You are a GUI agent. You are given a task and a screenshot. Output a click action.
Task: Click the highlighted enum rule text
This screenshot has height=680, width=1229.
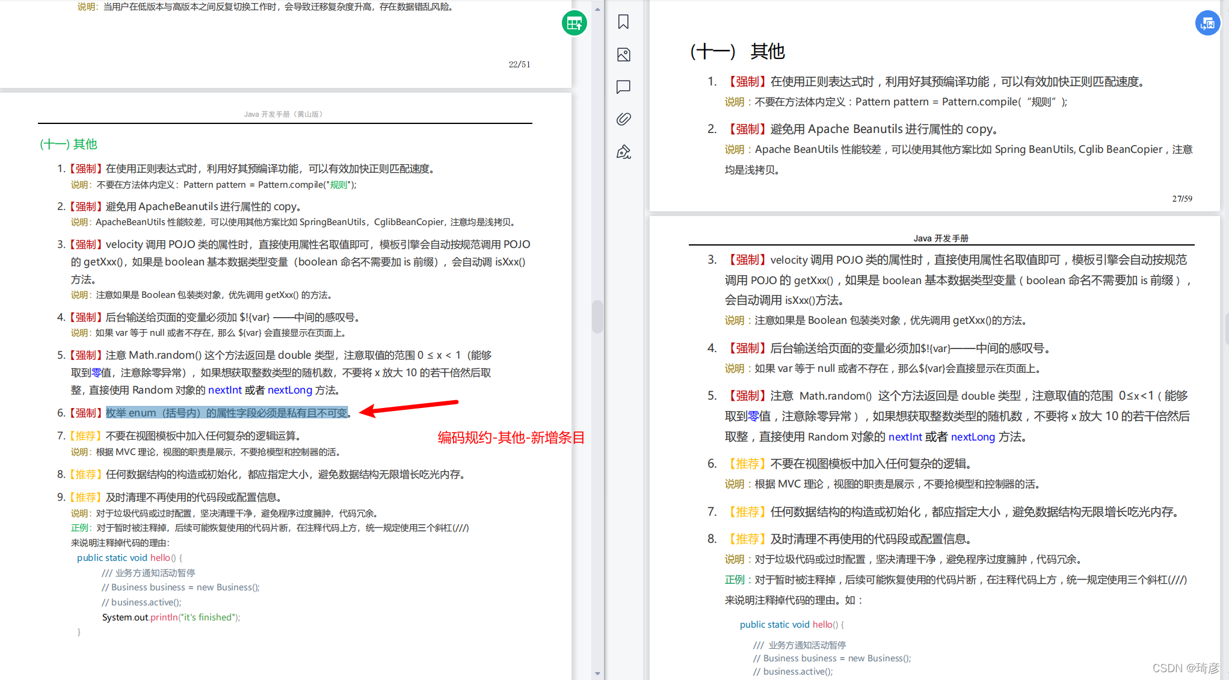click(x=227, y=413)
